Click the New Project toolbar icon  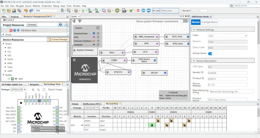coord(9,11)
